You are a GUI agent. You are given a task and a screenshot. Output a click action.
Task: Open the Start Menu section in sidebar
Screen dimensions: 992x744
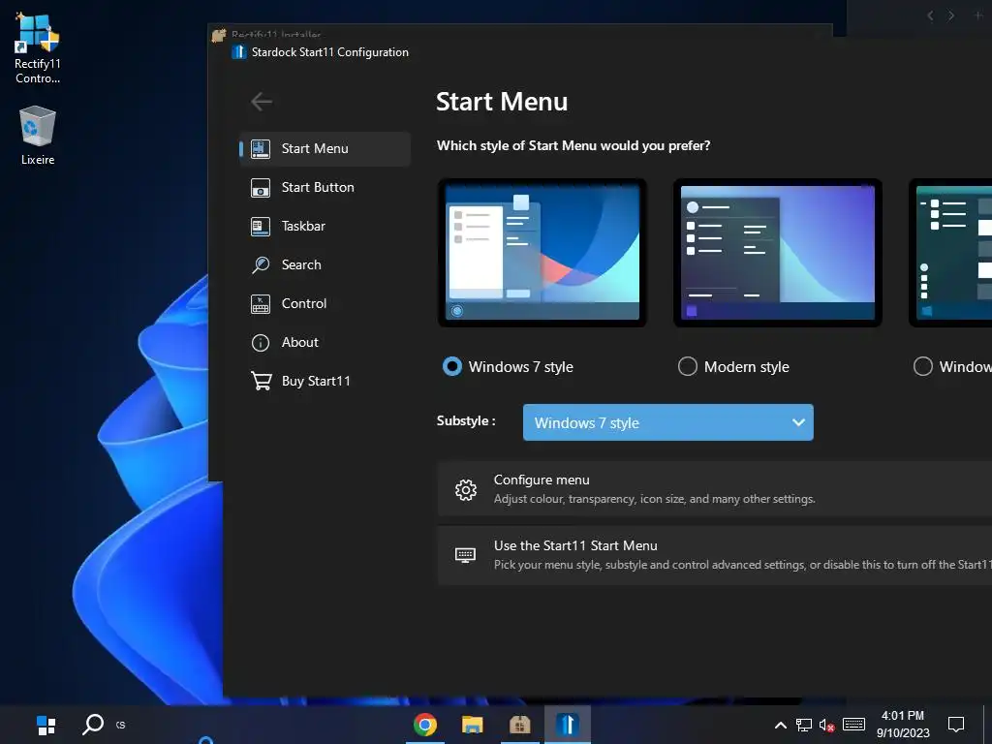coord(325,148)
